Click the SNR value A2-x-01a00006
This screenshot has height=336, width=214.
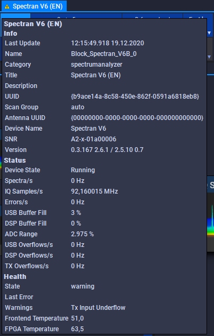tap(93, 139)
